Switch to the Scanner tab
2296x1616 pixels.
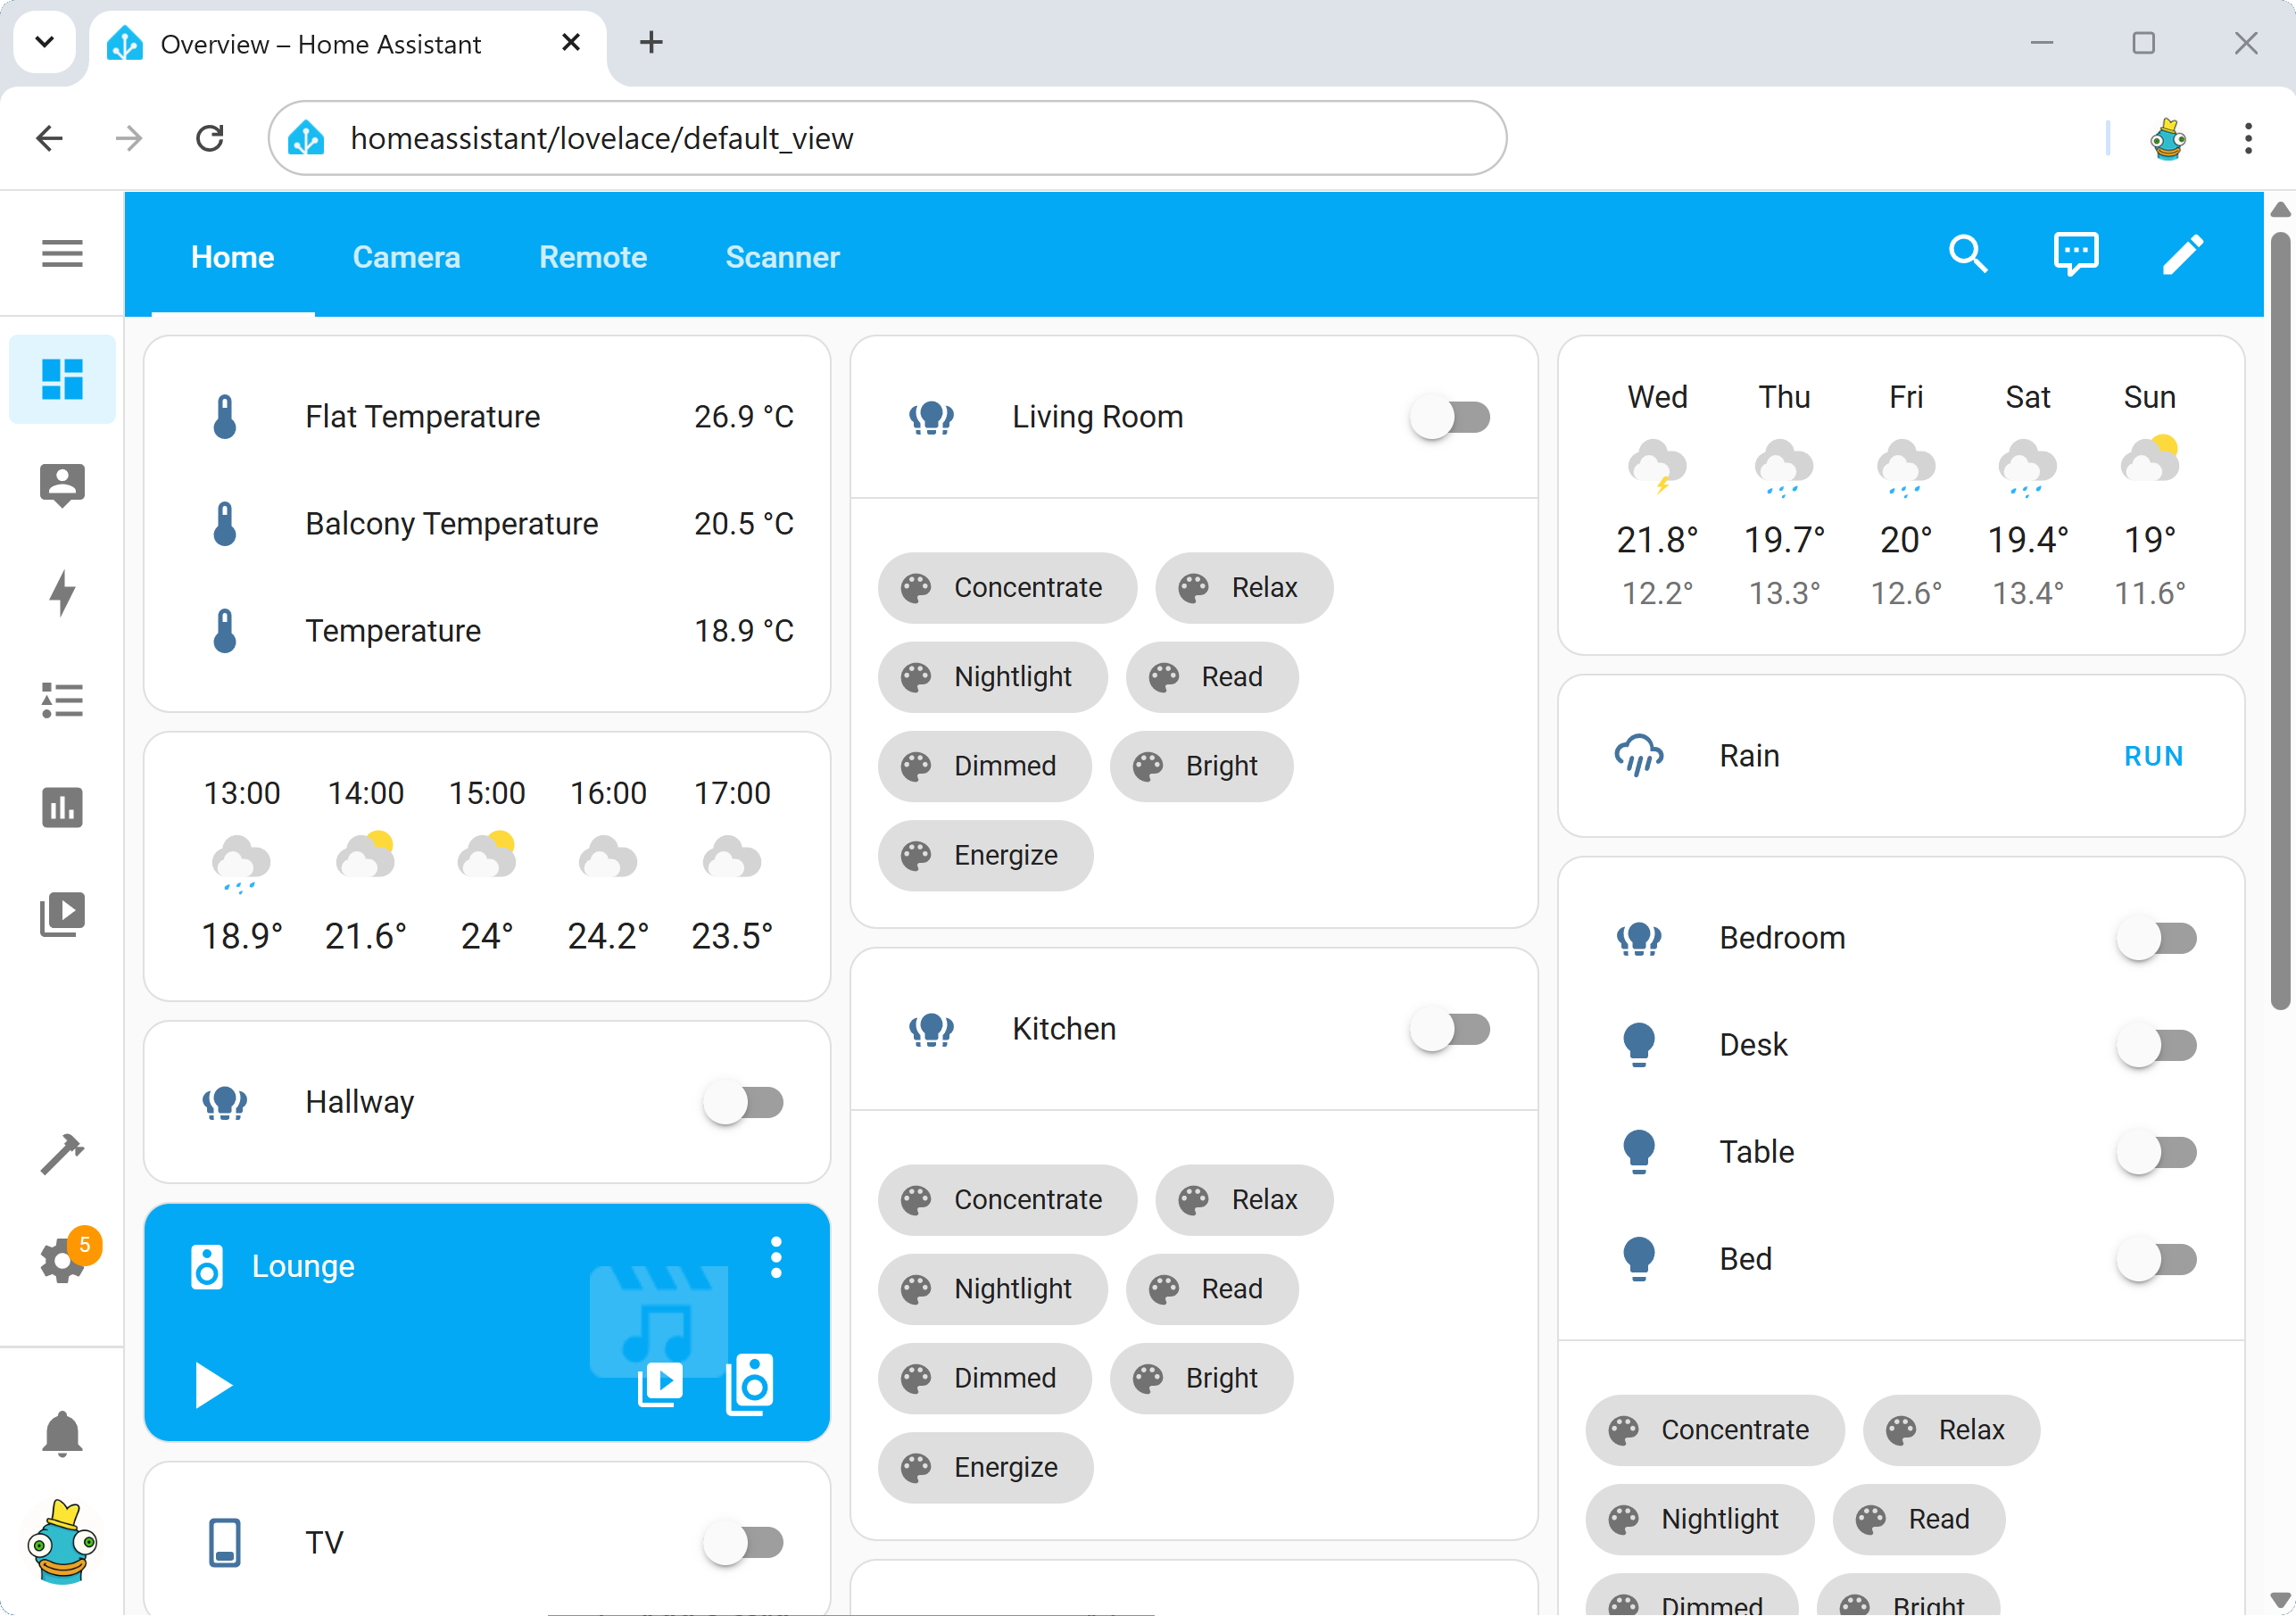pos(783,257)
